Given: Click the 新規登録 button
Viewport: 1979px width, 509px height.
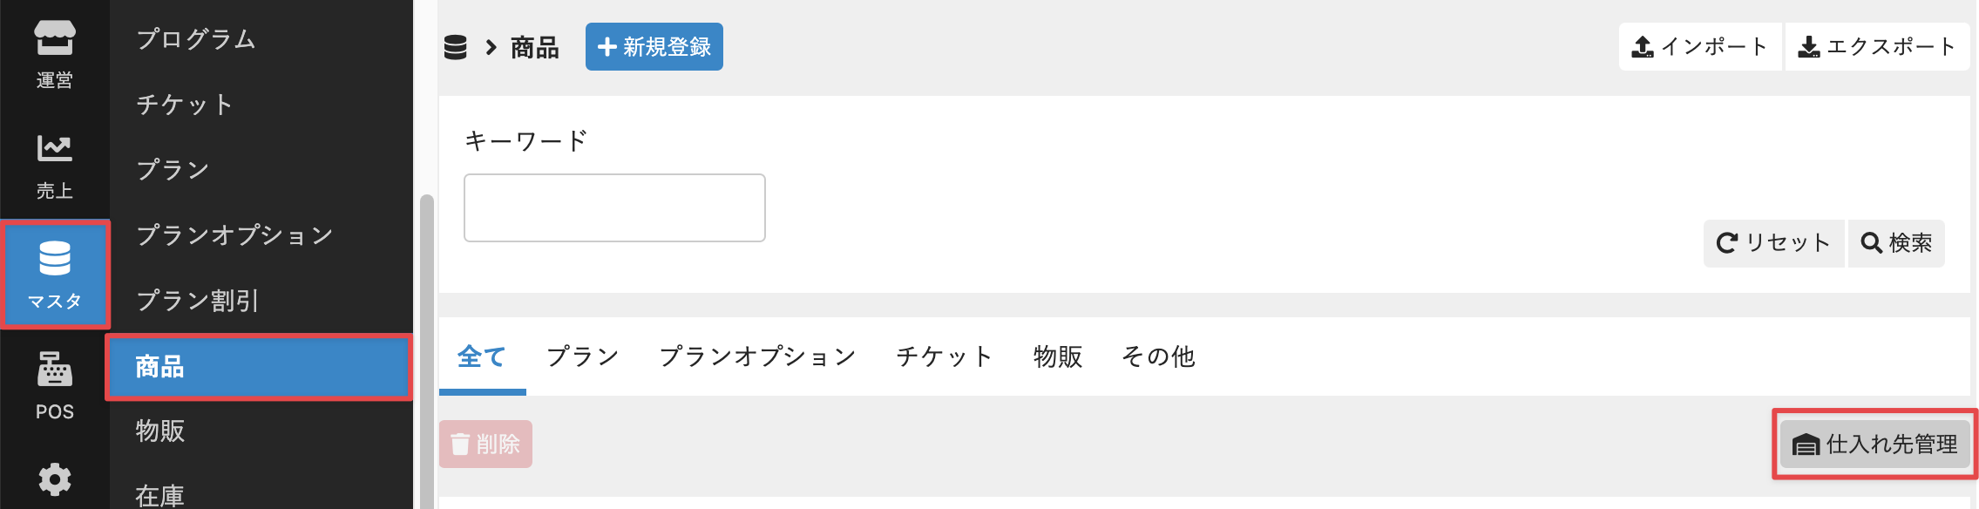Looking at the screenshot, I should coord(654,47).
